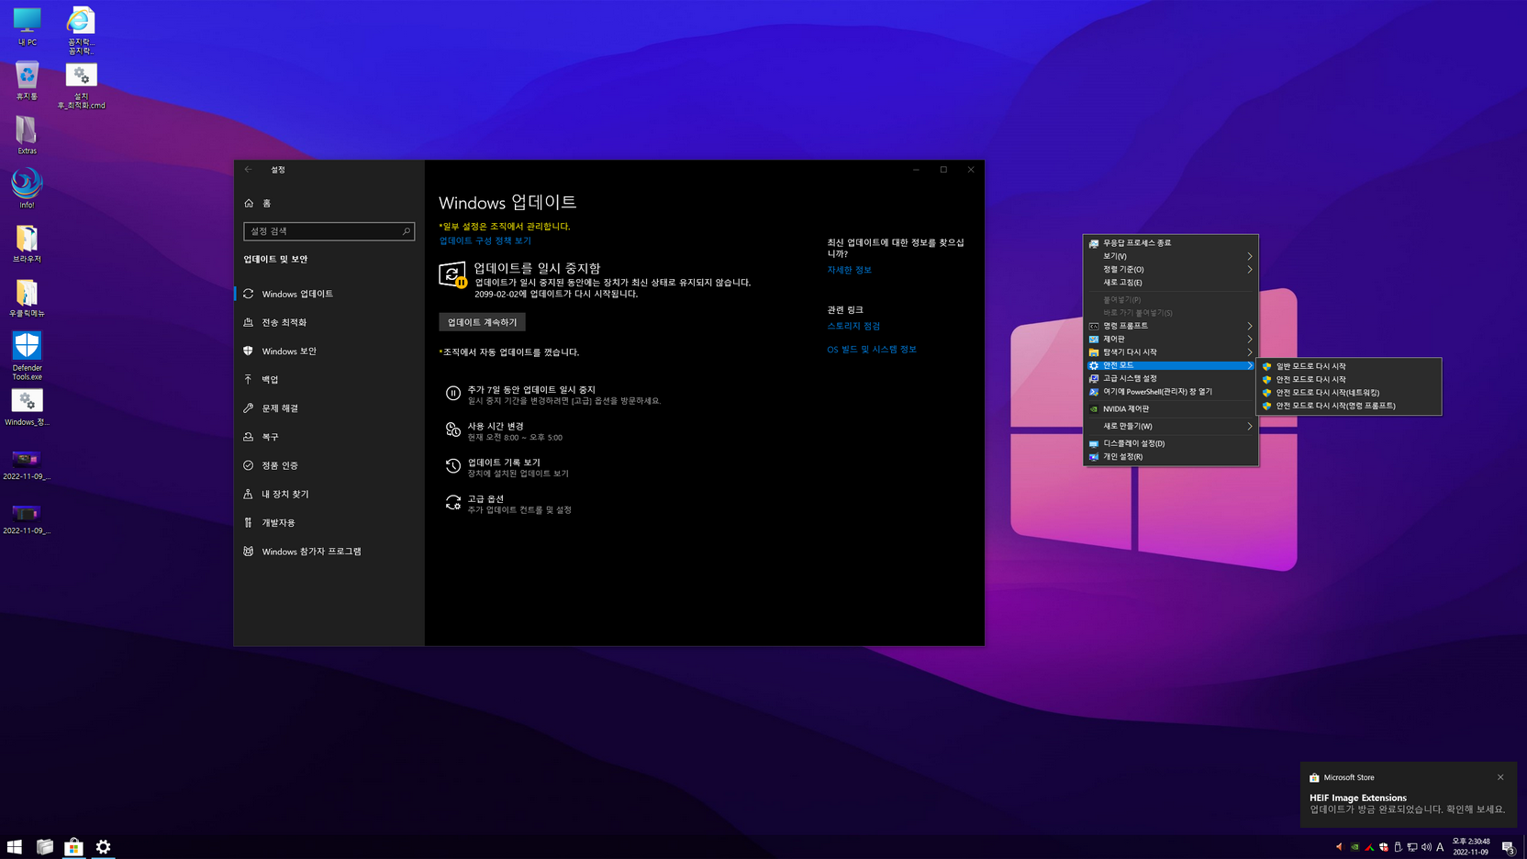Select the Info! desktop icon

(x=27, y=188)
